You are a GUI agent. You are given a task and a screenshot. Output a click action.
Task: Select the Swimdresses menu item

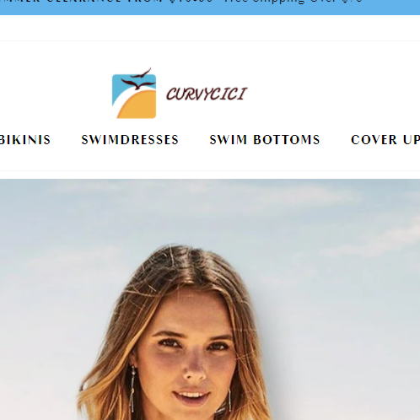(130, 140)
